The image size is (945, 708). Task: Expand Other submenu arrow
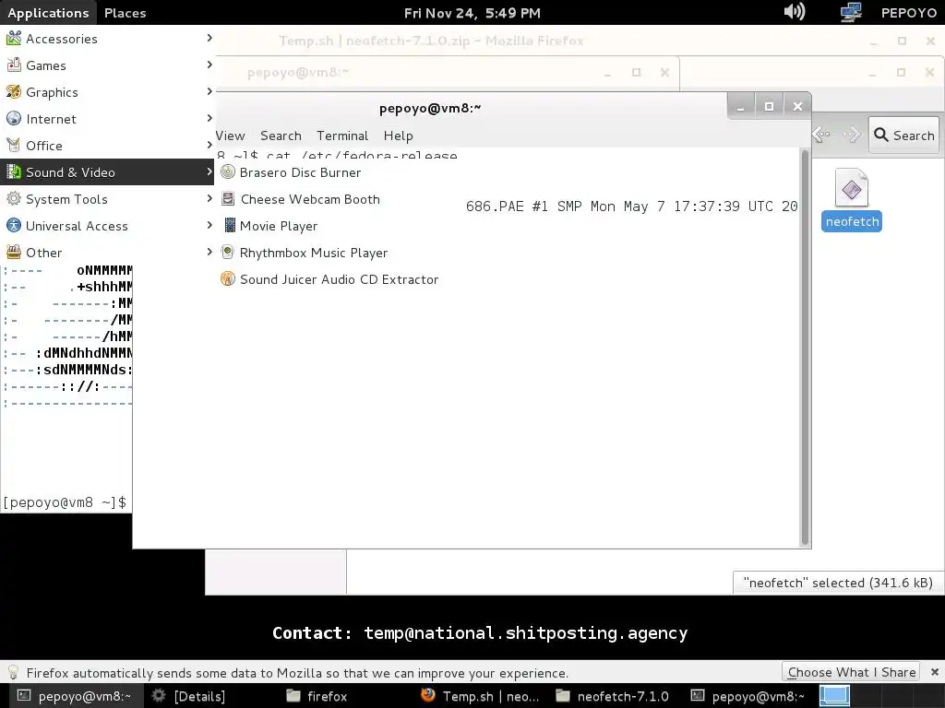coord(209,252)
